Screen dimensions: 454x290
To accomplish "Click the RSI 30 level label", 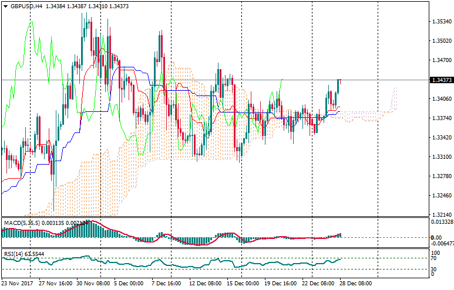I will click(433, 269).
